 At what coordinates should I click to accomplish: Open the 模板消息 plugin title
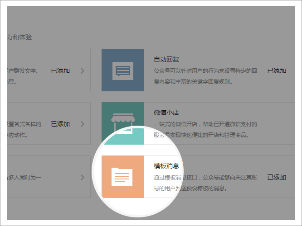[167, 166]
